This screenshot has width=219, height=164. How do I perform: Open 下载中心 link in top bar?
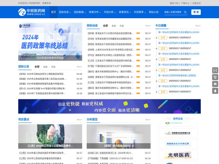coord(185,3)
